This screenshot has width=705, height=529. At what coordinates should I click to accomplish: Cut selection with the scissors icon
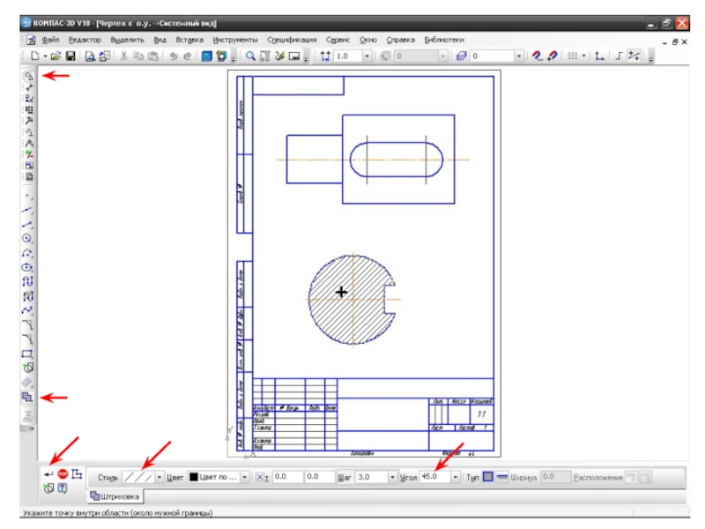(x=123, y=56)
